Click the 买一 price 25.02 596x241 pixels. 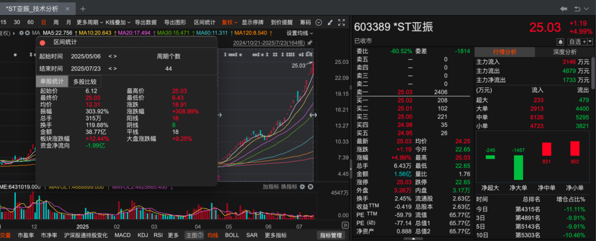click(x=405, y=100)
